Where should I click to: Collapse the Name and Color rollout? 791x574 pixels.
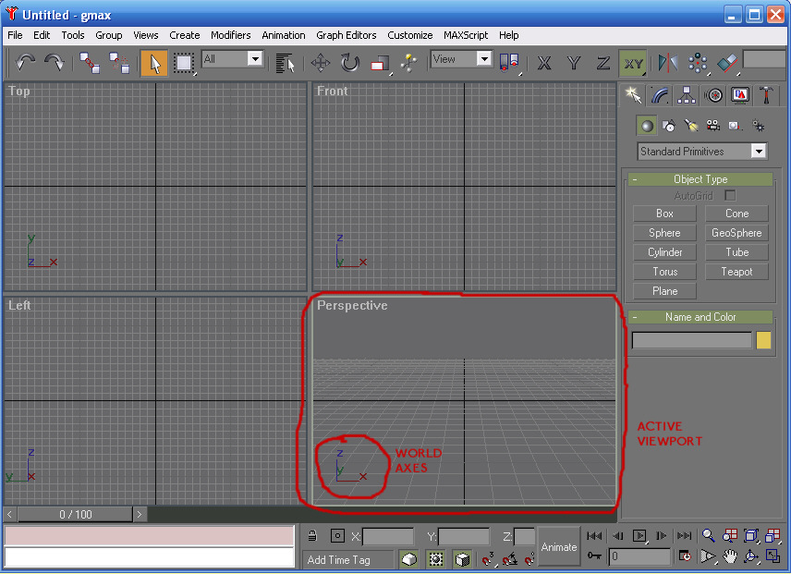point(700,317)
